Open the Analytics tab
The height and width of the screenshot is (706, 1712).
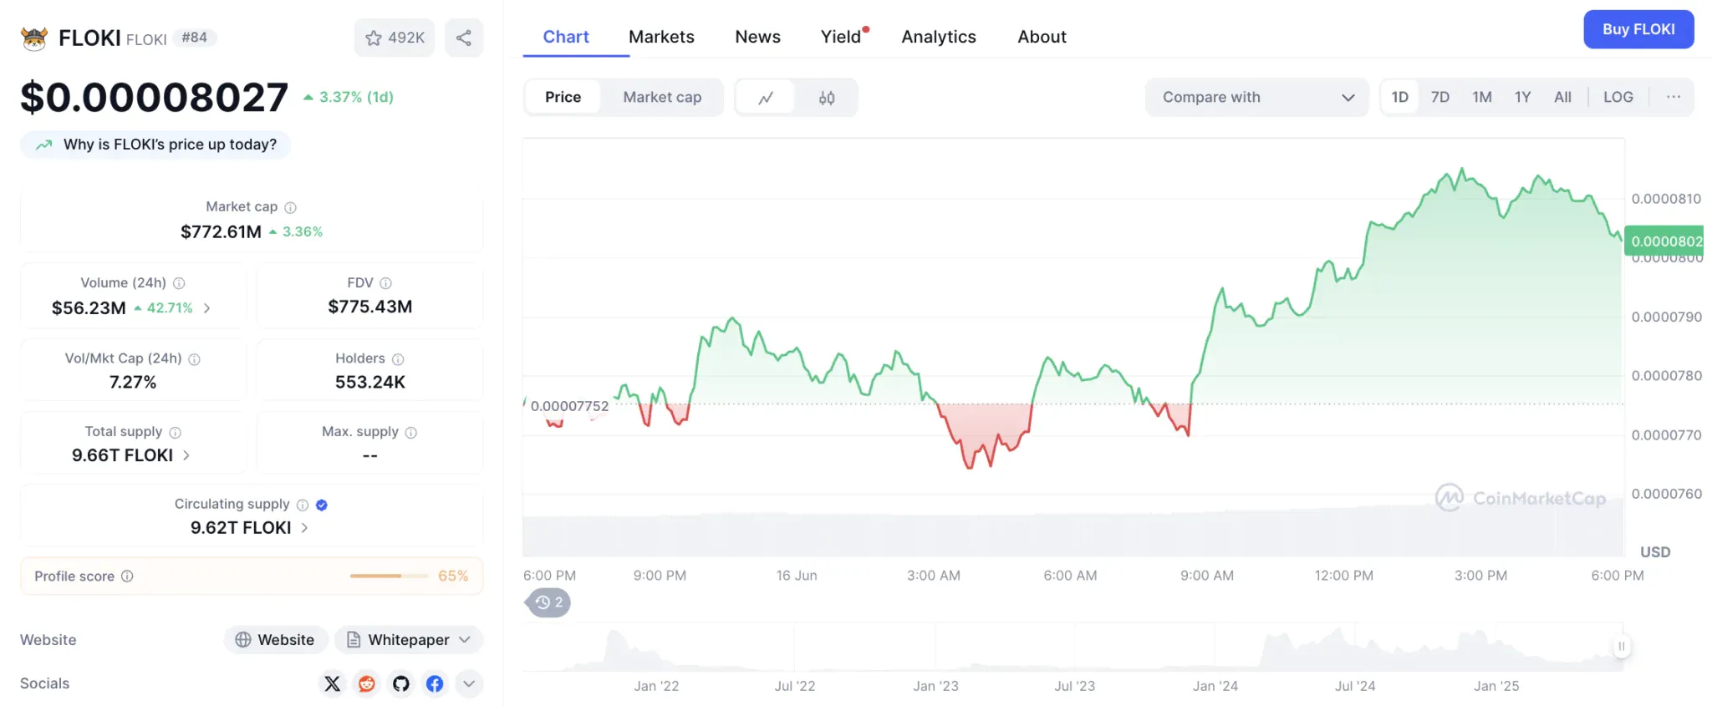pyautogui.click(x=938, y=37)
